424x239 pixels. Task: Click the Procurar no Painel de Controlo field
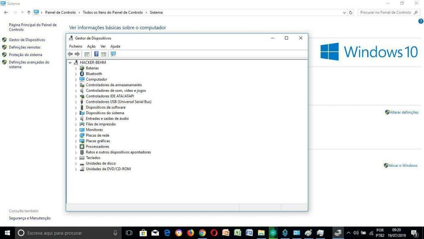385,13
